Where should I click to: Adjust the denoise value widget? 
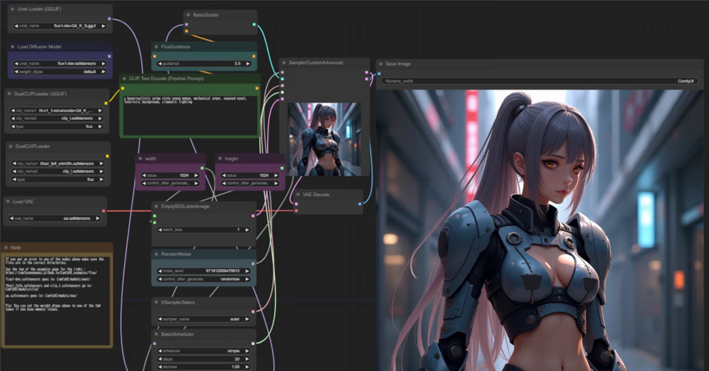tap(203, 367)
